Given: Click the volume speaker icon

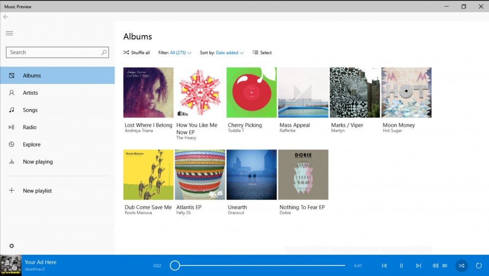Looking at the screenshot, I should coord(436,265).
